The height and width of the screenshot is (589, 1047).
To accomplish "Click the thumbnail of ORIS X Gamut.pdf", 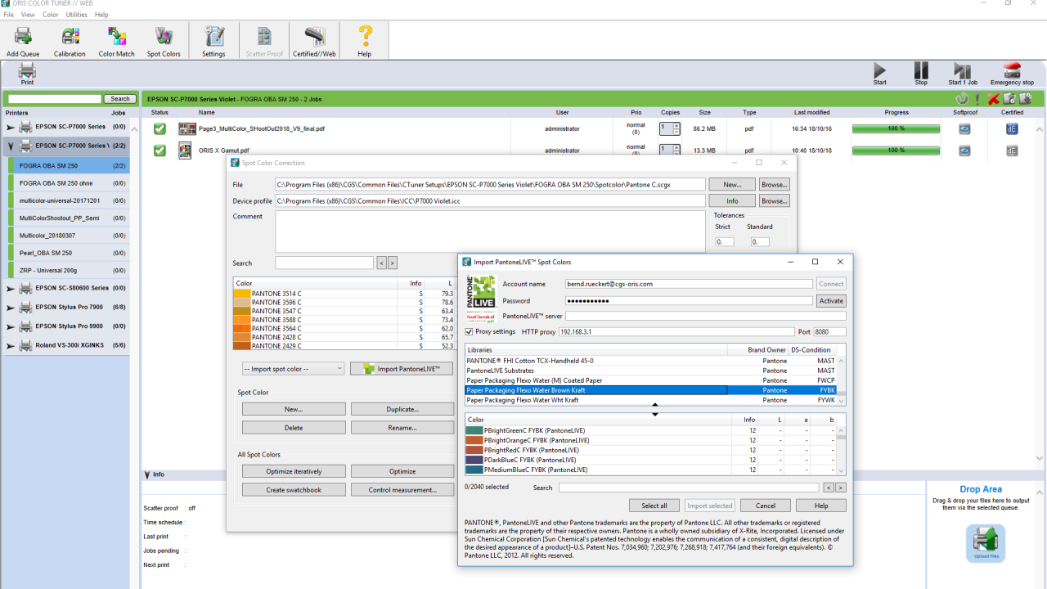I will pyautogui.click(x=186, y=151).
